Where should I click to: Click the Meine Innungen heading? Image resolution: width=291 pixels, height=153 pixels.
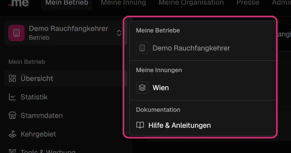159,70
